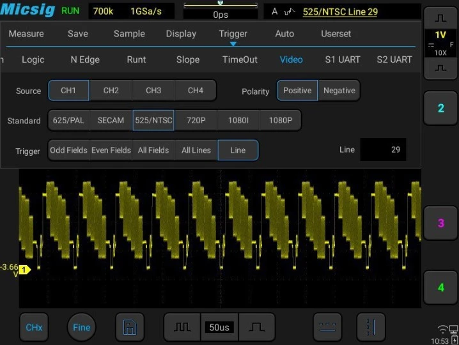Open channel 4 button
The height and width of the screenshot is (345, 459).
pyautogui.click(x=440, y=287)
